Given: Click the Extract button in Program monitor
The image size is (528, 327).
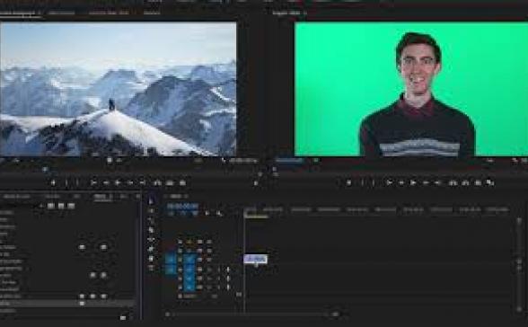Looking at the screenshot, I should [x=465, y=183].
